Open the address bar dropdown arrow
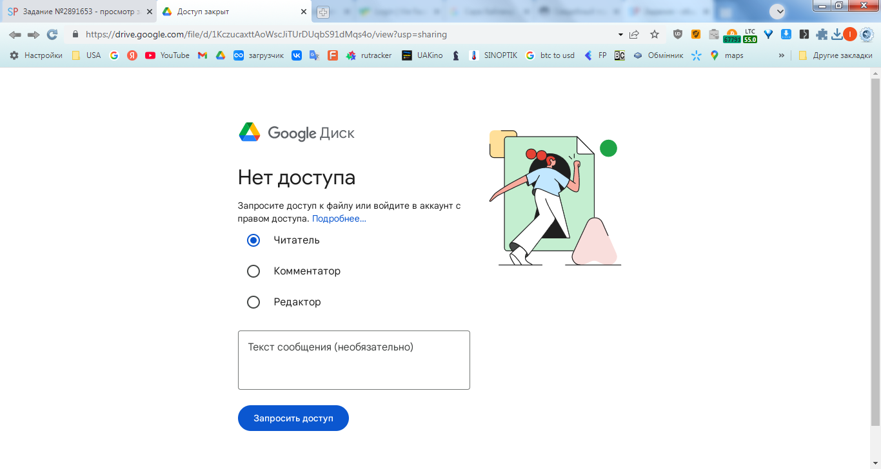 point(620,35)
